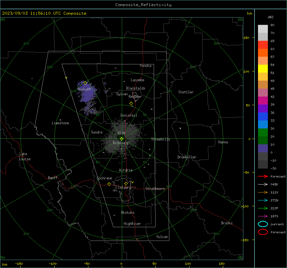The image size is (287, 268).
Task: Click the 18TS legend label
Action: [x=274, y=216]
